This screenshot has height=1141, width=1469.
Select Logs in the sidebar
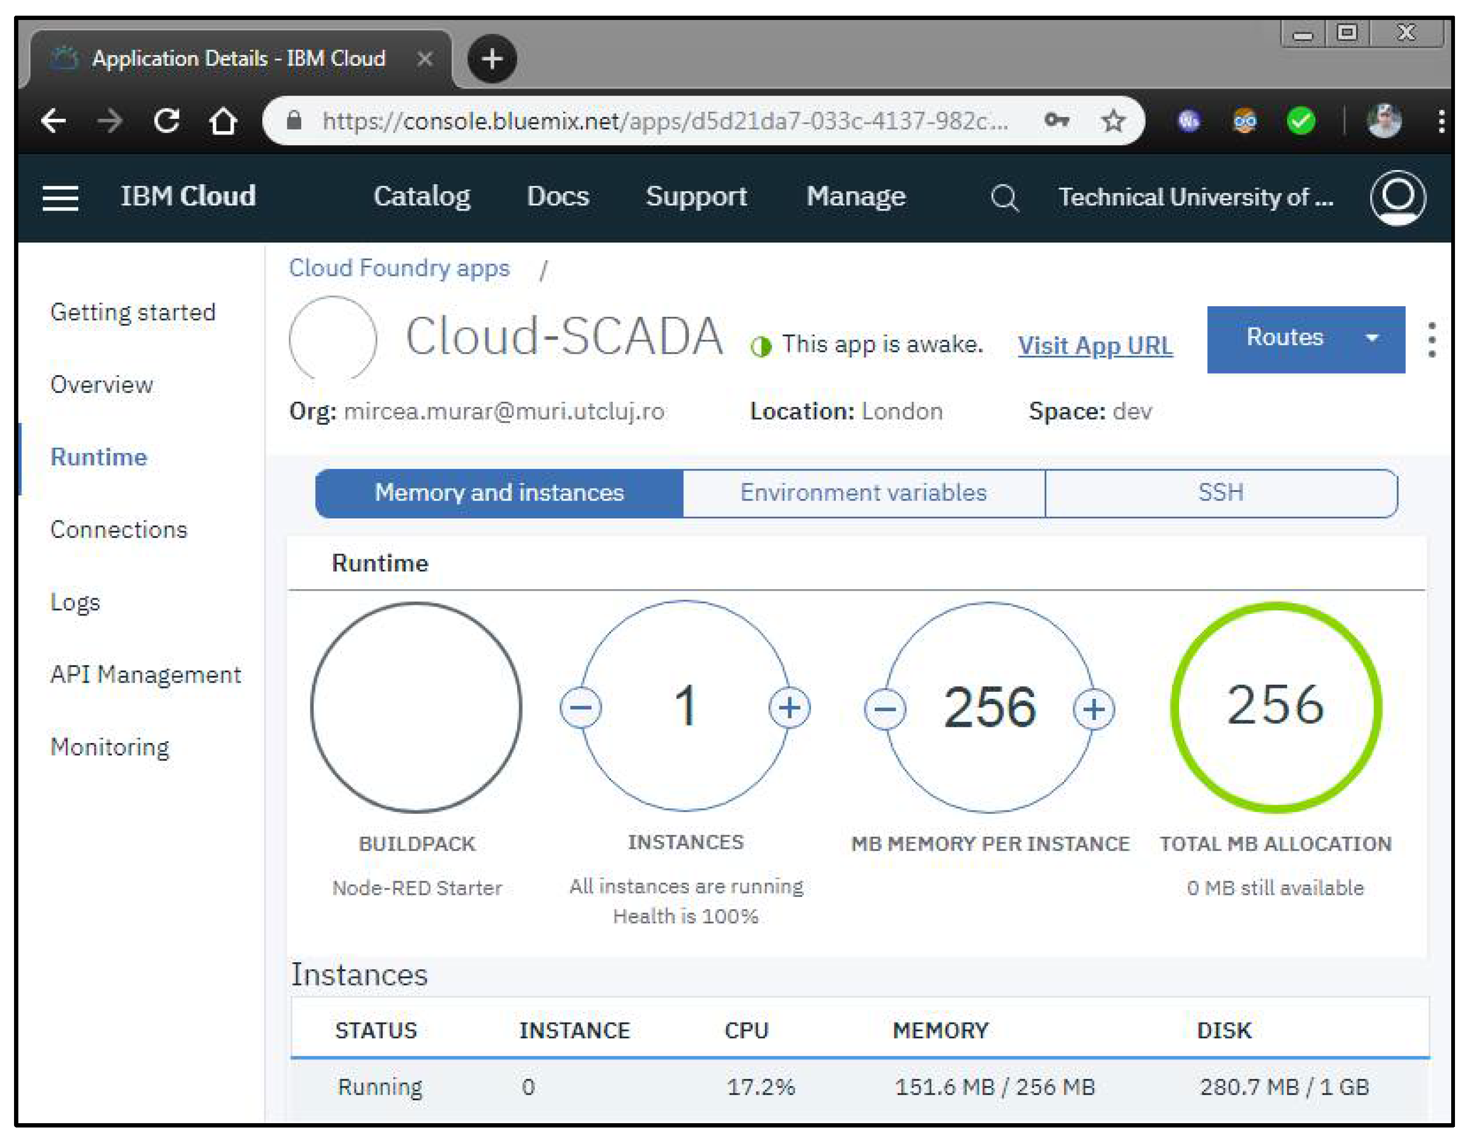tap(76, 602)
